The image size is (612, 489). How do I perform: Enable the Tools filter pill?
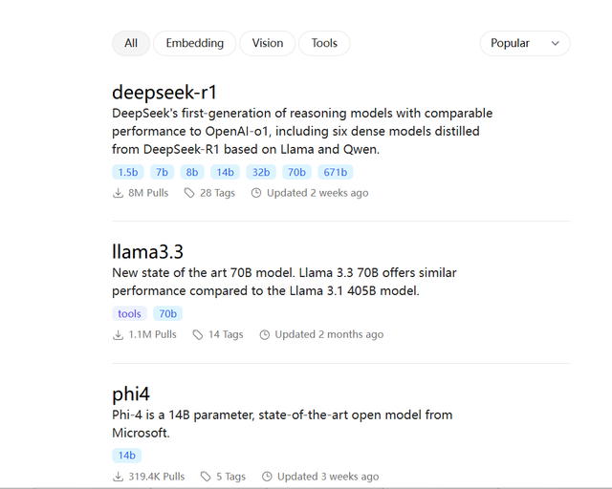[324, 43]
